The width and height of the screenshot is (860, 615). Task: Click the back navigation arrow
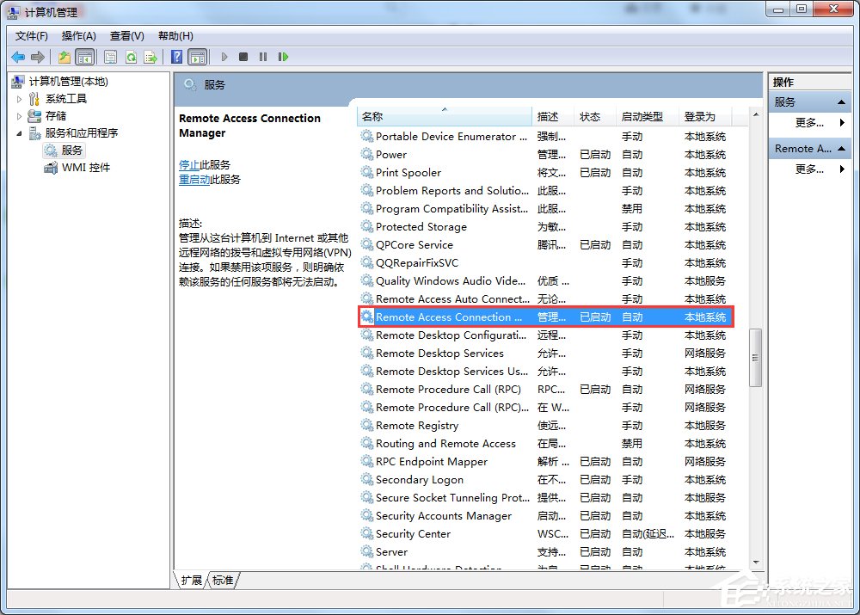[x=18, y=57]
